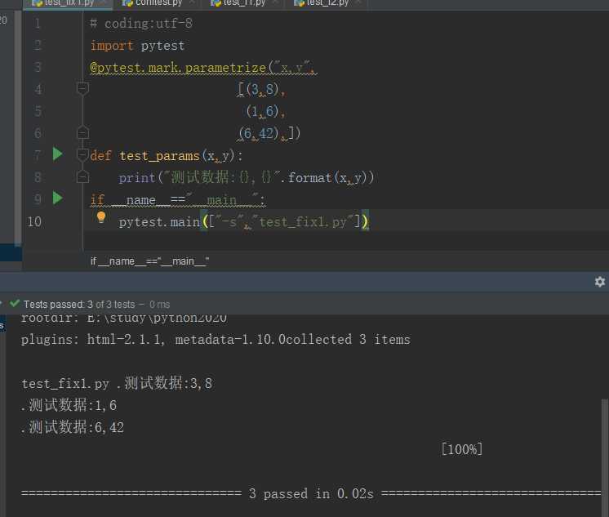Toggle the fold end marker at line 8
The width and height of the screenshot is (609, 517).
coord(82,177)
